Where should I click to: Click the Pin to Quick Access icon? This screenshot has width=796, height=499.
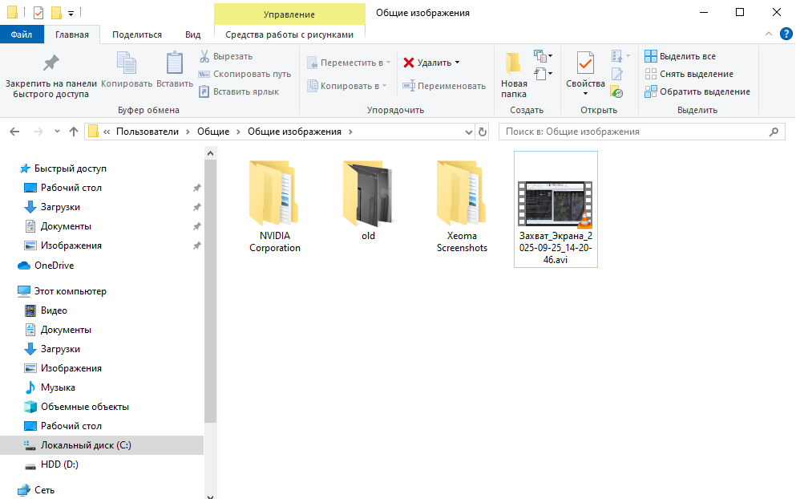(x=51, y=64)
